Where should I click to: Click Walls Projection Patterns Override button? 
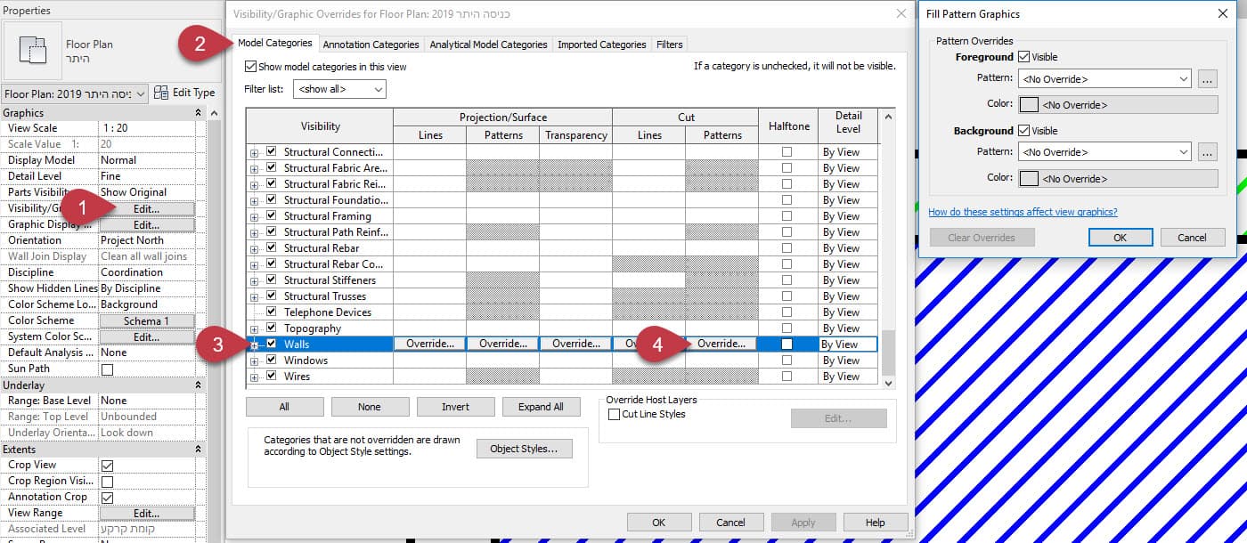point(502,344)
